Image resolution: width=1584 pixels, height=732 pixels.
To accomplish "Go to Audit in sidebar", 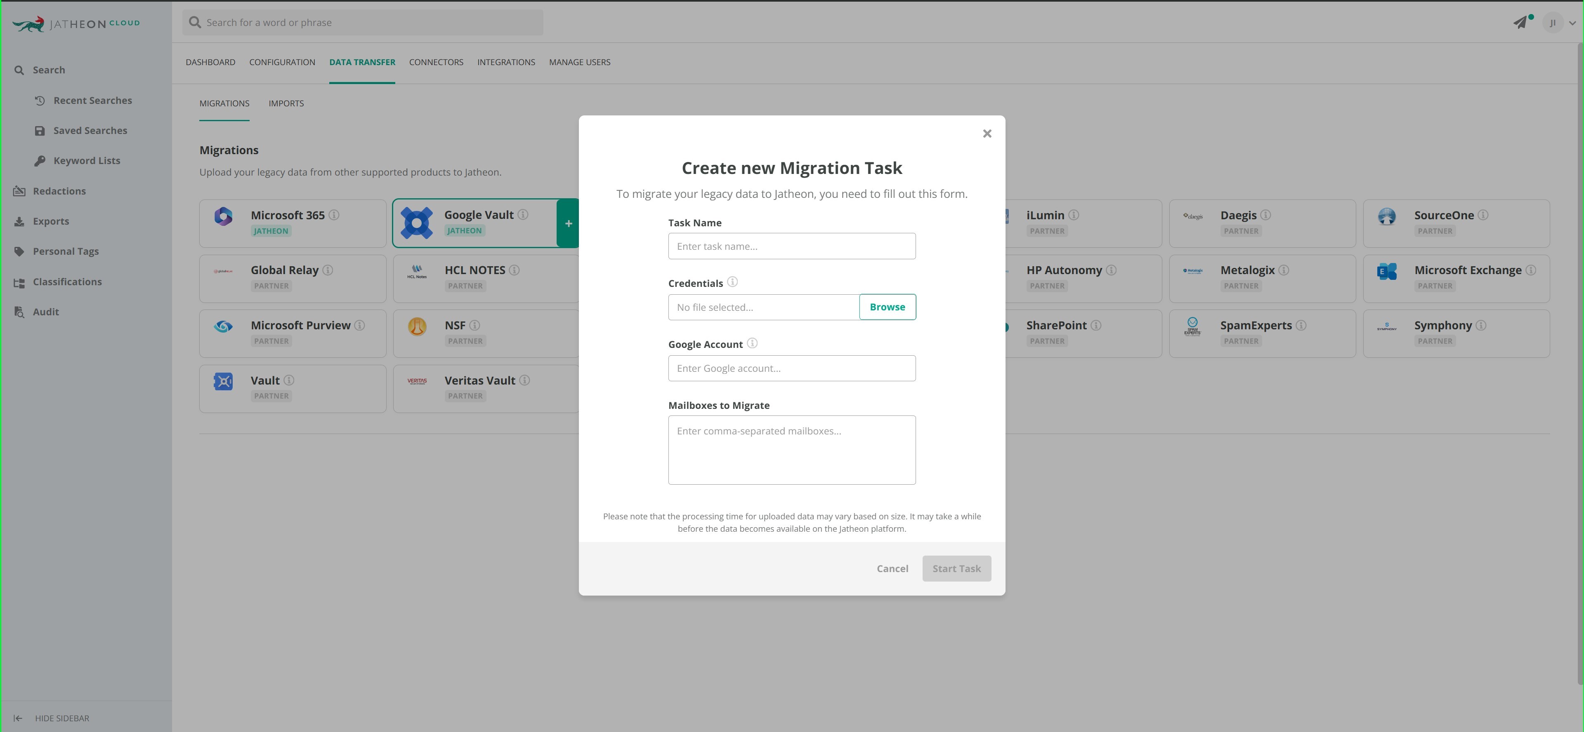I will (x=45, y=312).
